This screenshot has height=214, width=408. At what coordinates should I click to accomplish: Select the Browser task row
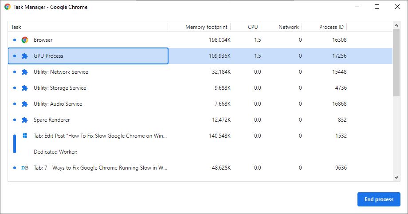pos(200,40)
